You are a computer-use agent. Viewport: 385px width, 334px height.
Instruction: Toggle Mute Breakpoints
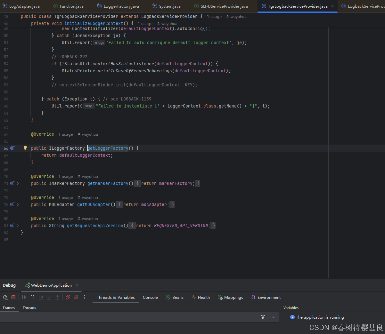[x=76, y=297]
